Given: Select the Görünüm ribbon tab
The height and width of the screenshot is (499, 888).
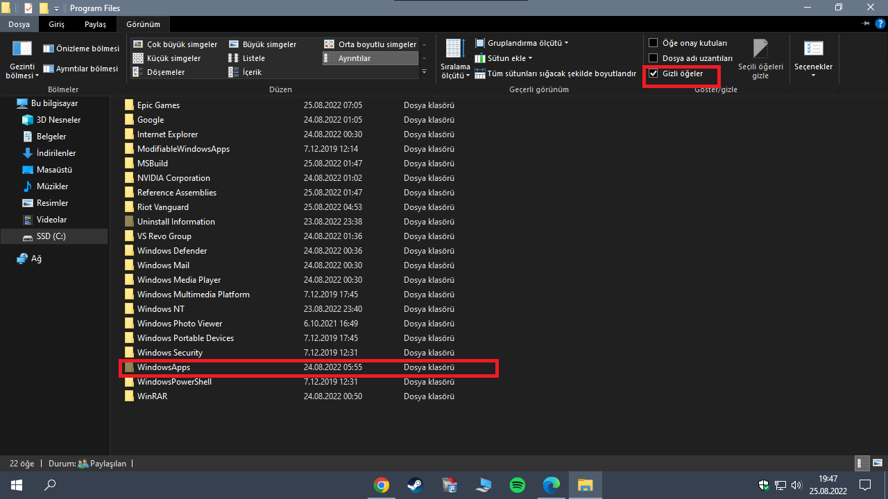Looking at the screenshot, I should 143,24.
